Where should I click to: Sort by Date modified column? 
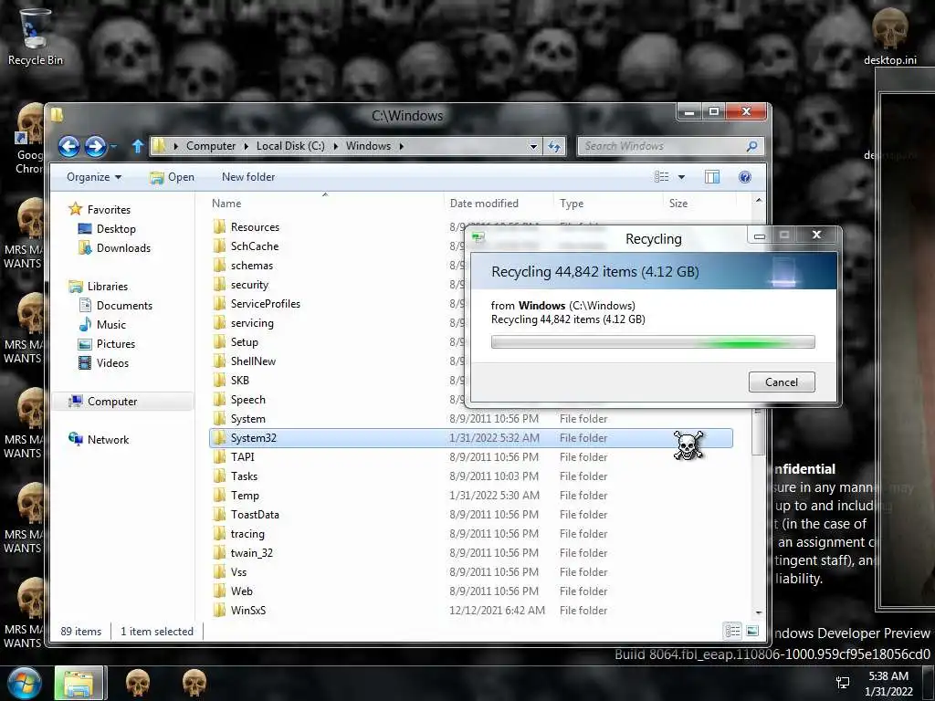click(499, 204)
